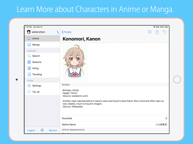Click the DISCOVER section label
Viewport: 193px width, 144px height.
point(31,51)
